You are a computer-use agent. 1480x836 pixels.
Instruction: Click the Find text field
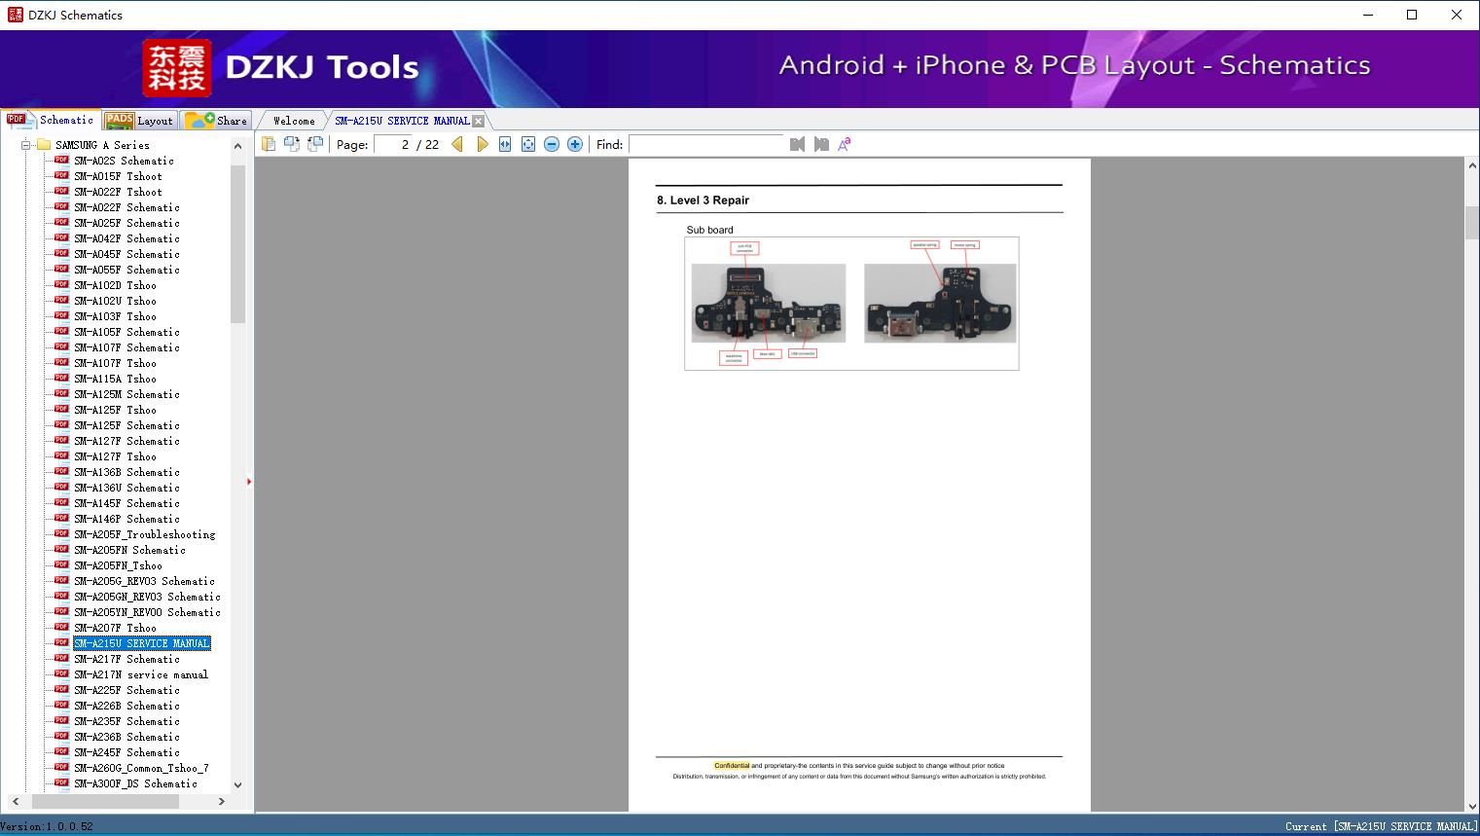[706, 144]
